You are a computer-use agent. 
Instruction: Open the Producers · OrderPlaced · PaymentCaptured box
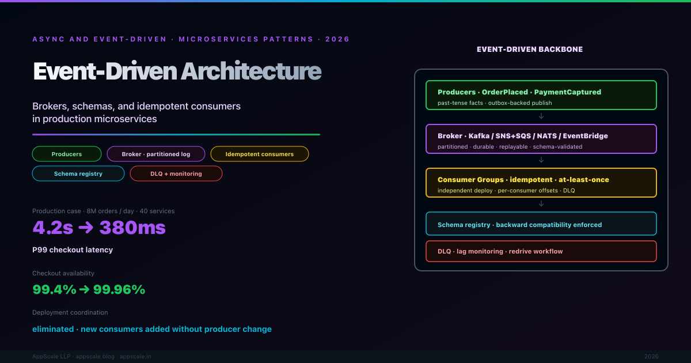click(x=541, y=95)
